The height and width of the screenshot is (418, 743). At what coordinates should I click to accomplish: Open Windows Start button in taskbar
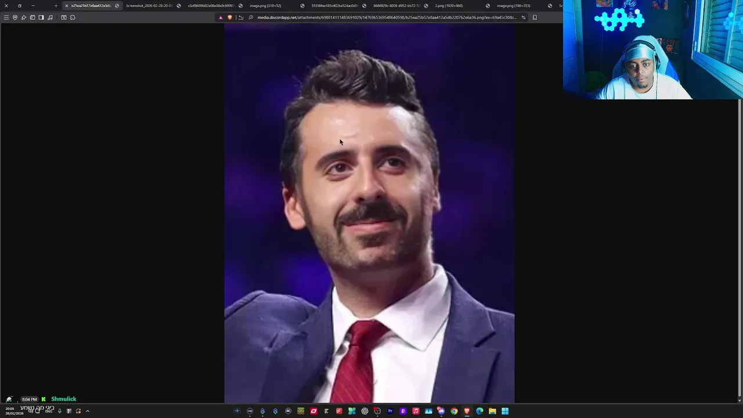[x=505, y=411]
